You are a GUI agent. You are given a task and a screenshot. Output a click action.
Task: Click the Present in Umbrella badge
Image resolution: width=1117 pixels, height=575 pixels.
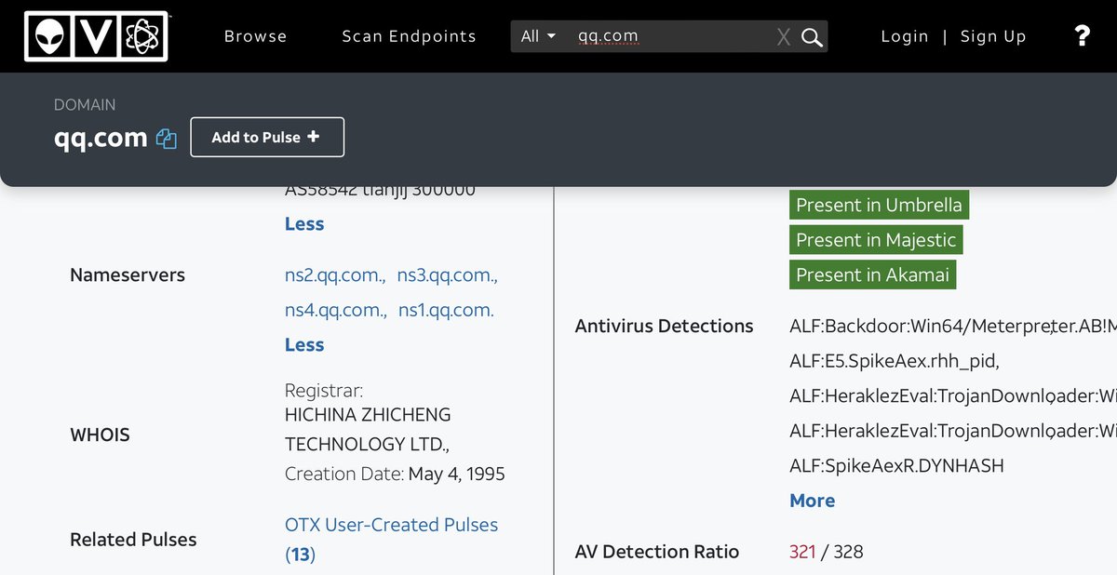coord(879,205)
